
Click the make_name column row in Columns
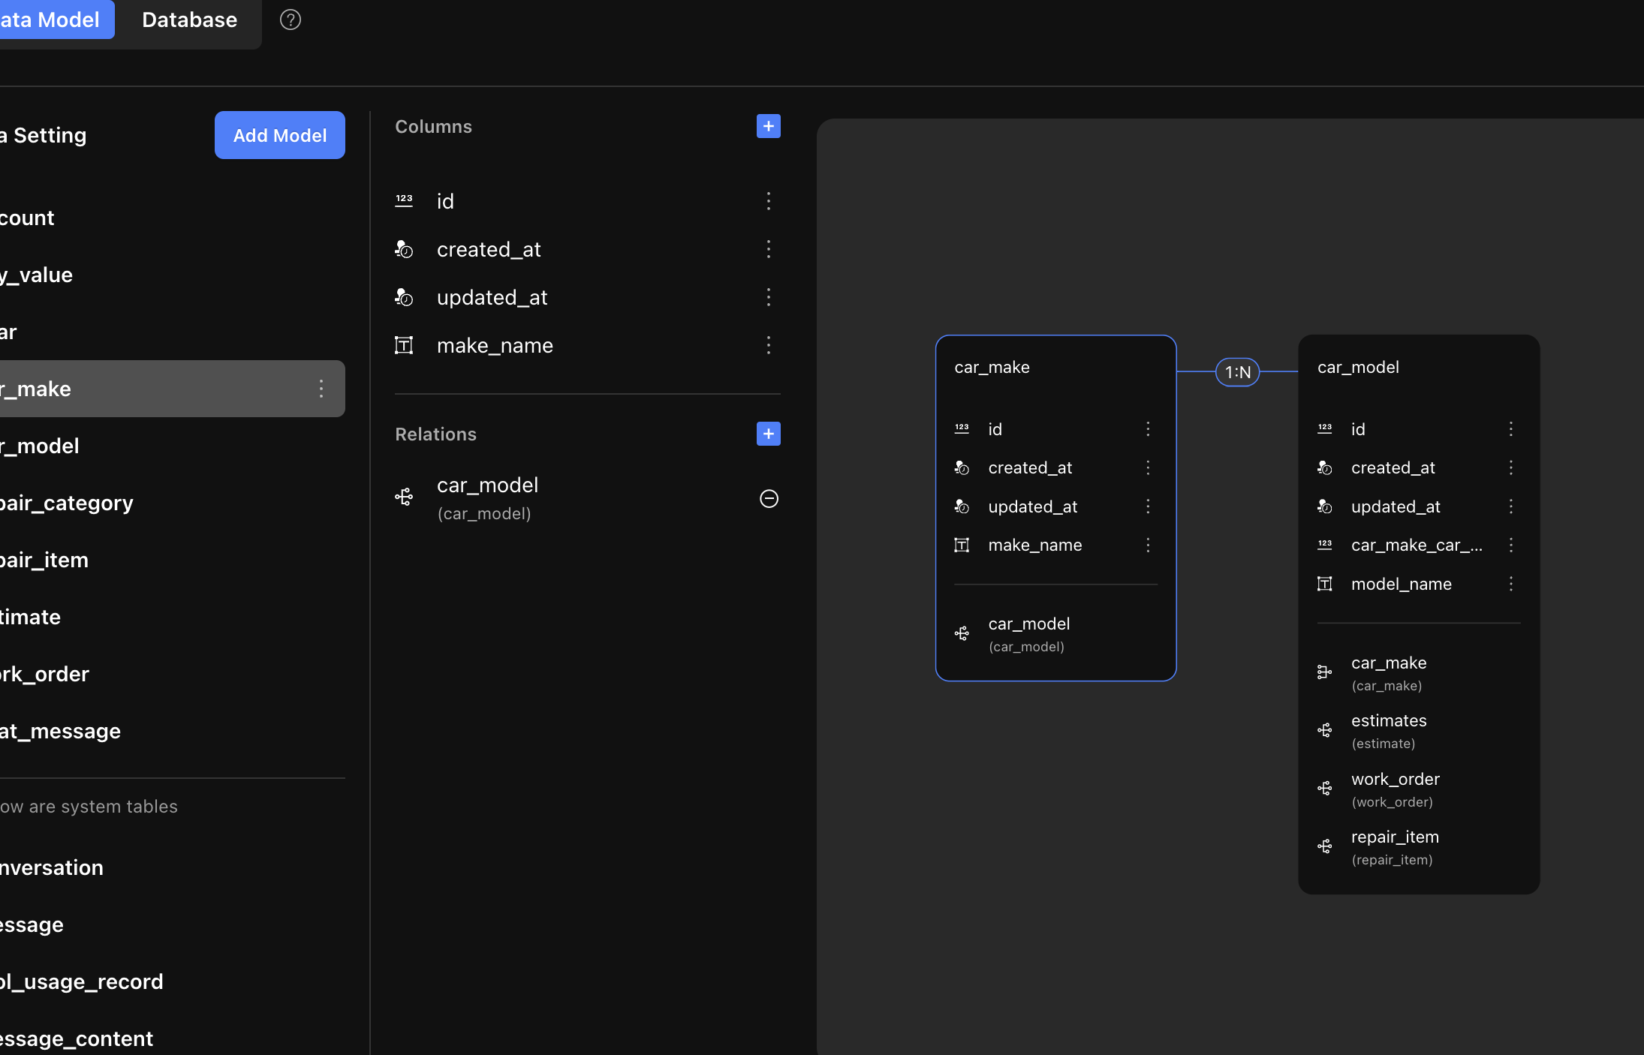click(x=587, y=345)
